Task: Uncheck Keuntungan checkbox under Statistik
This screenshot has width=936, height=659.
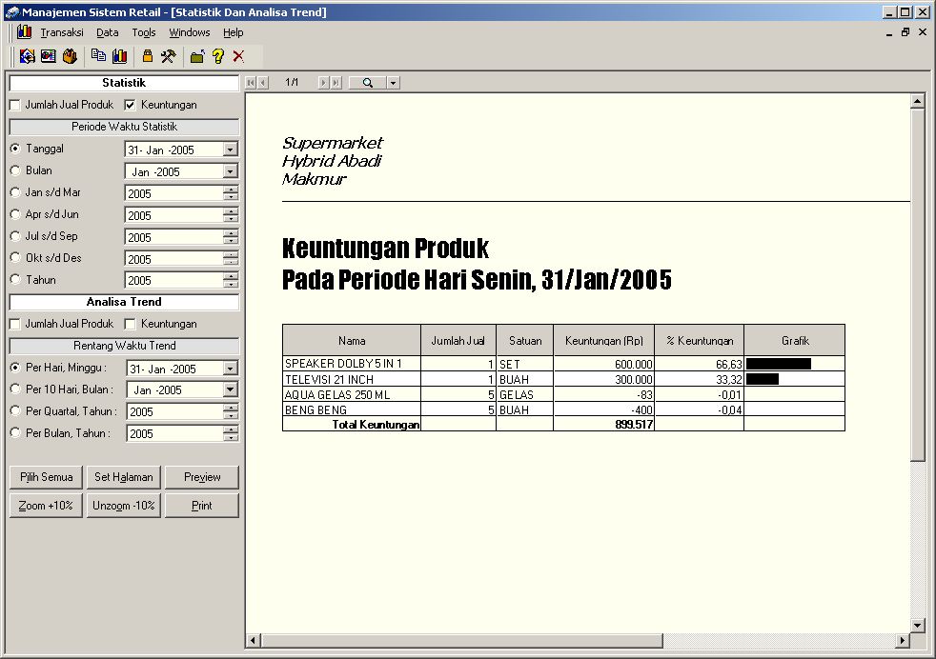Action: coord(131,105)
